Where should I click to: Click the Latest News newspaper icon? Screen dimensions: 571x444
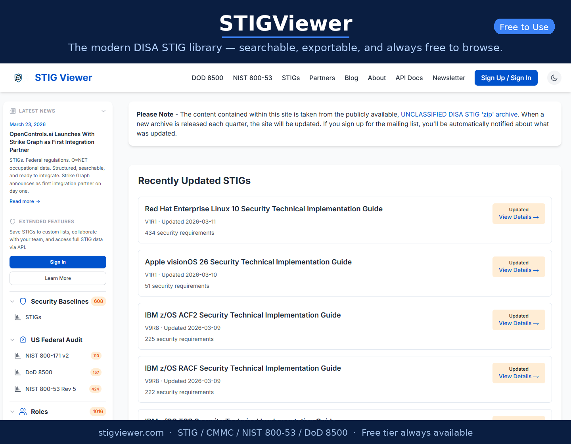coord(13,111)
